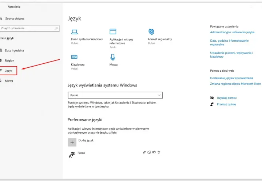This screenshot has height=181, width=262.
Task: Open the Windows display language dropdown
Action: click(x=115, y=95)
